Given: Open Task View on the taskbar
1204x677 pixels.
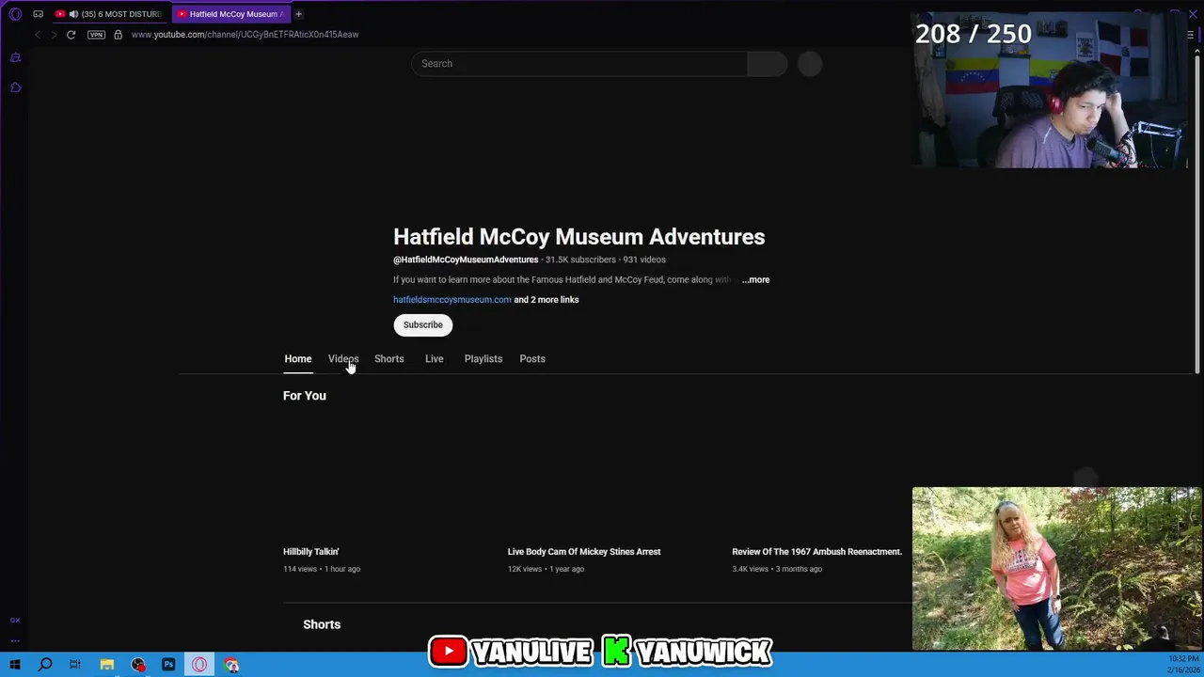Looking at the screenshot, I should pos(75,665).
